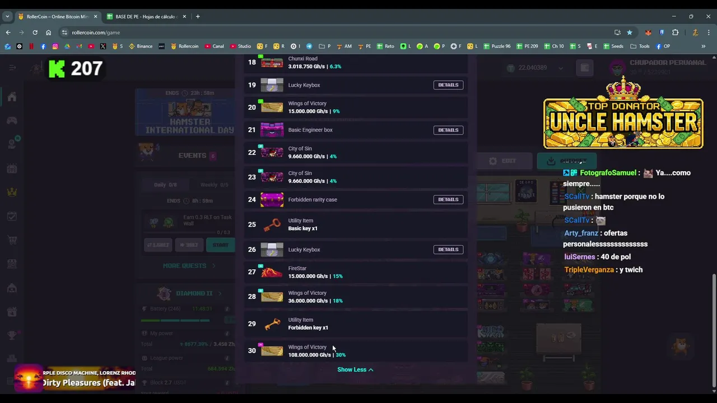Click row 23 City of Sin name
The width and height of the screenshot is (717, 403).
pyautogui.click(x=300, y=173)
